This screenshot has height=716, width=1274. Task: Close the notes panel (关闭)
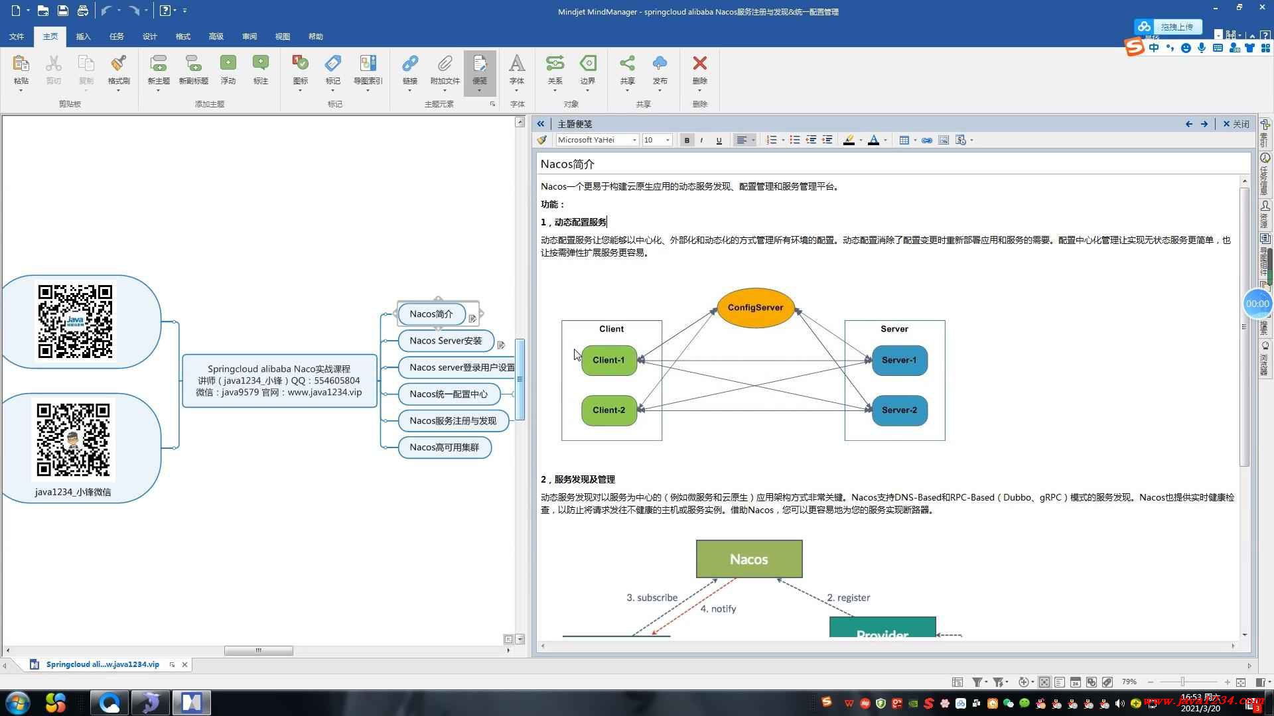click(1236, 124)
